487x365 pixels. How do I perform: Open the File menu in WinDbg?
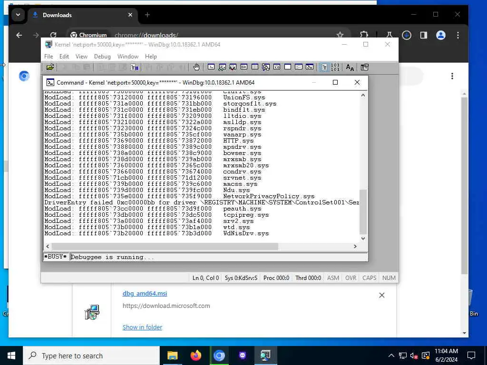[x=49, y=57]
